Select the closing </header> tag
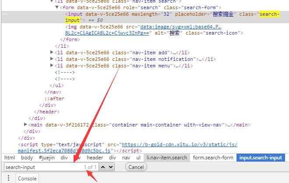Screen dimensions: 289x183 (47, 112)
